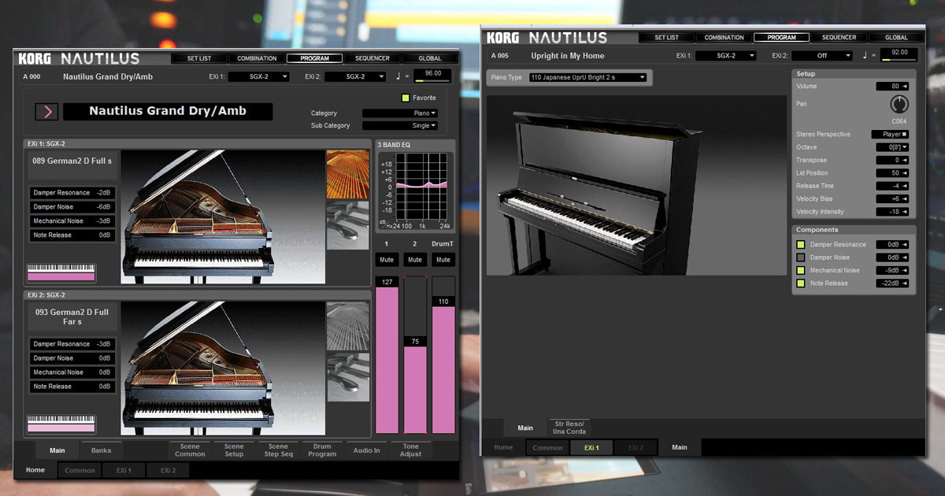Click the grand piano image in EXi 1

coord(223,217)
